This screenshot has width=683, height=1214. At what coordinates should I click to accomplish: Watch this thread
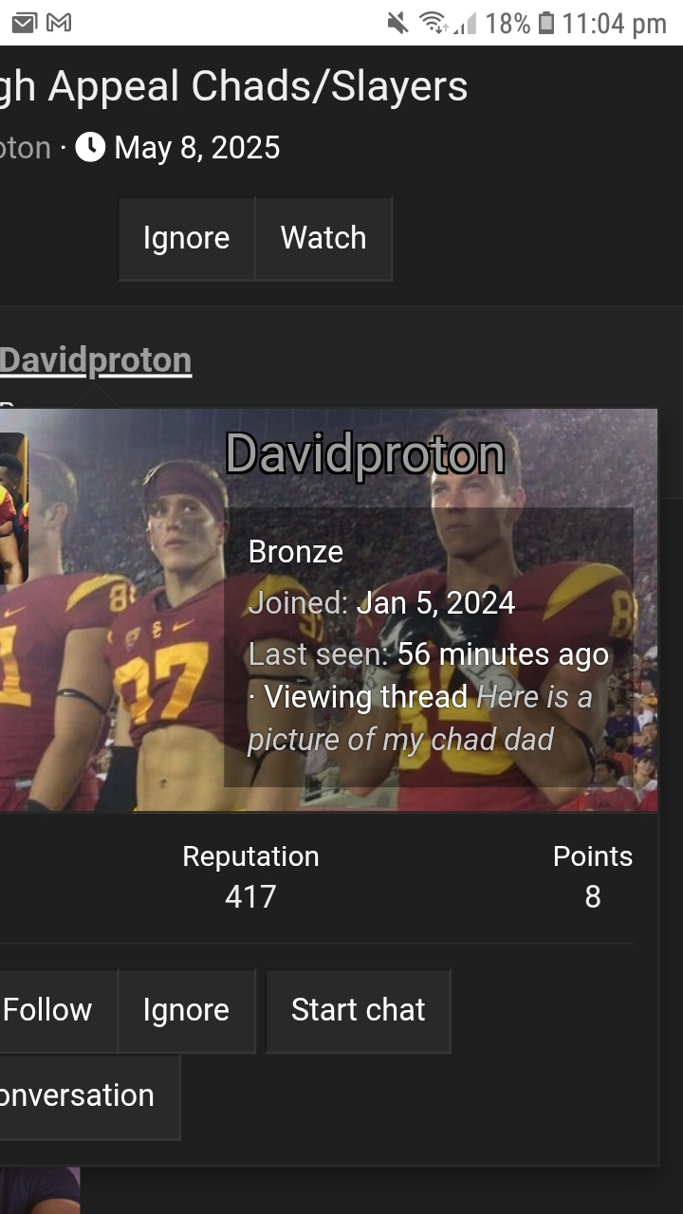[323, 238]
